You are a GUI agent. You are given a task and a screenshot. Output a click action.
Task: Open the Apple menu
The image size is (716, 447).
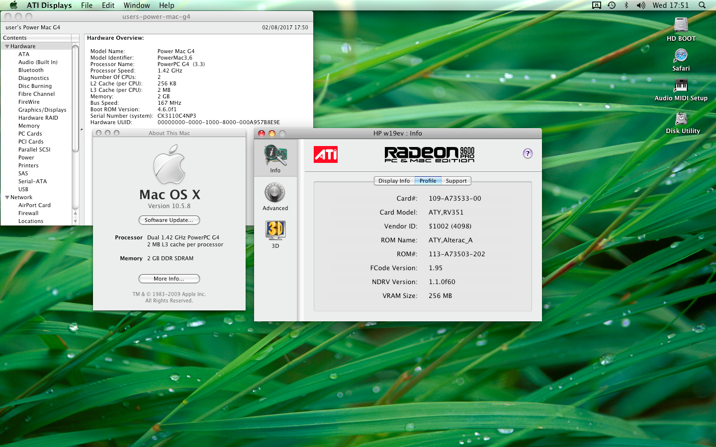[13, 5]
